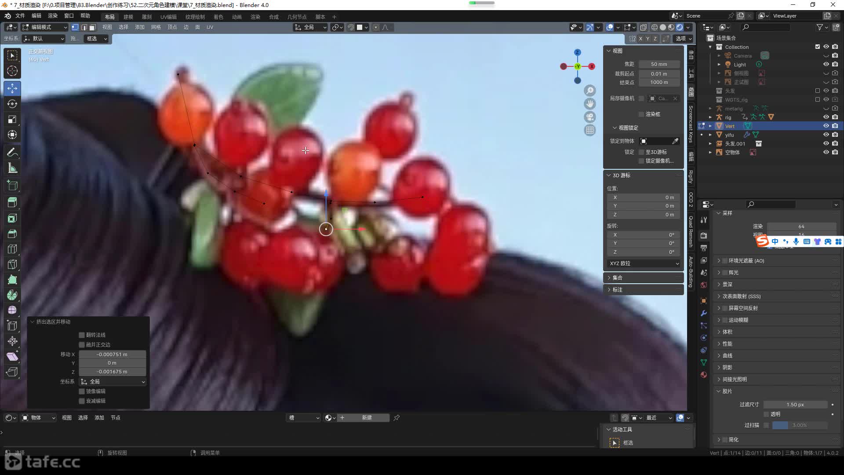This screenshot has width=844, height=475.
Task: Choose the Annotate pencil tool
Action: point(12,152)
